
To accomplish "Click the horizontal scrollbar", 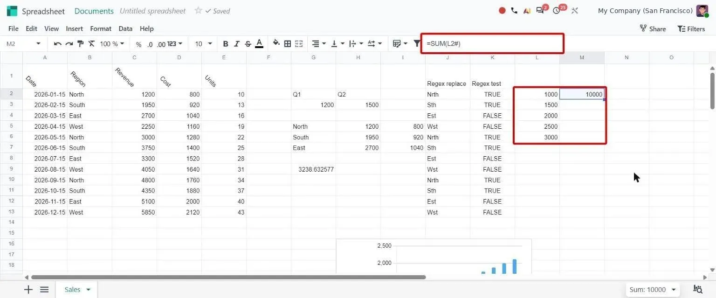I will click(x=227, y=277).
